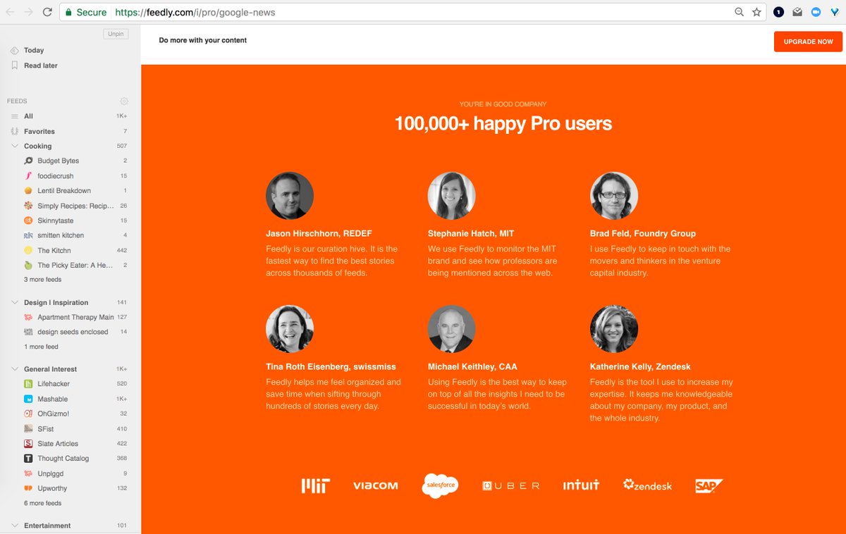This screenshot has height=534, width=846.
Task: Open the Today view
Action: click(x=34, y=50)
